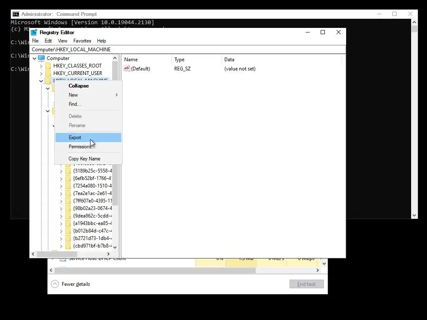Click the Fewer details circle arrow icon
This screenshot has height=320, width=427.
pos(55,284)
